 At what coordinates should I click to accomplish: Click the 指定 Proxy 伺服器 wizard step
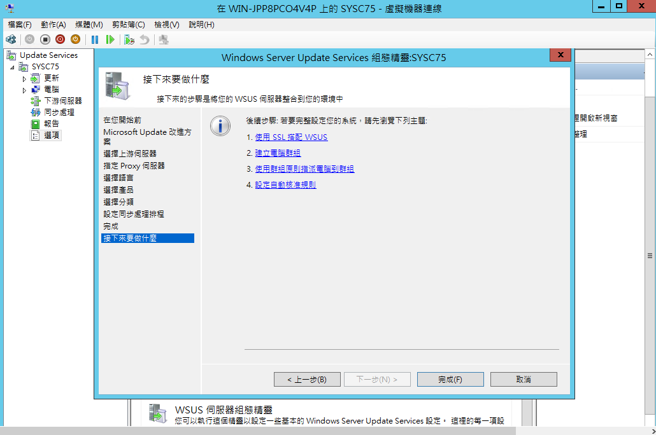pyautogui.click(x=134, y=166)
